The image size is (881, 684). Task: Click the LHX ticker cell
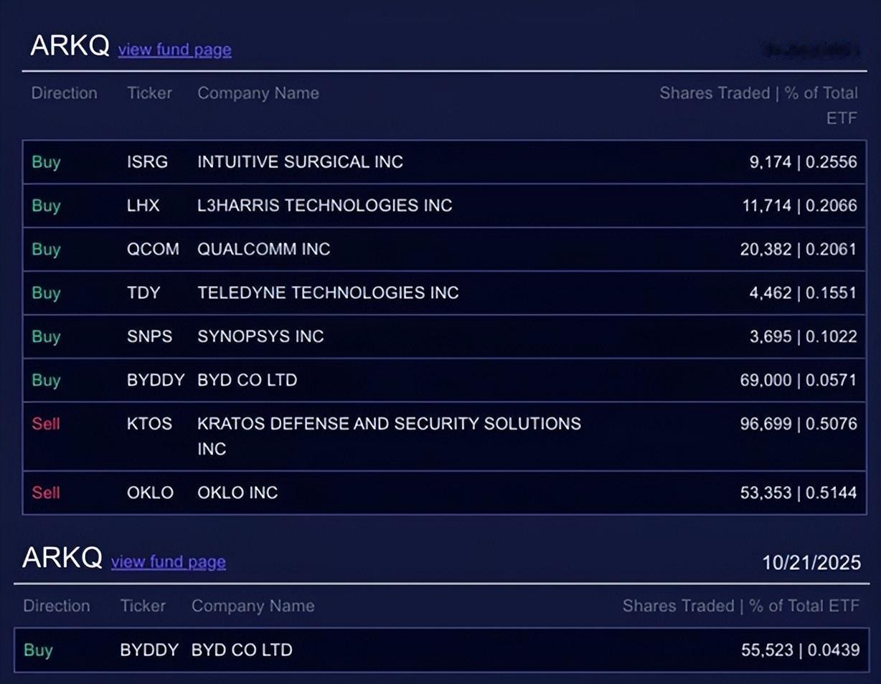[143, 206]
